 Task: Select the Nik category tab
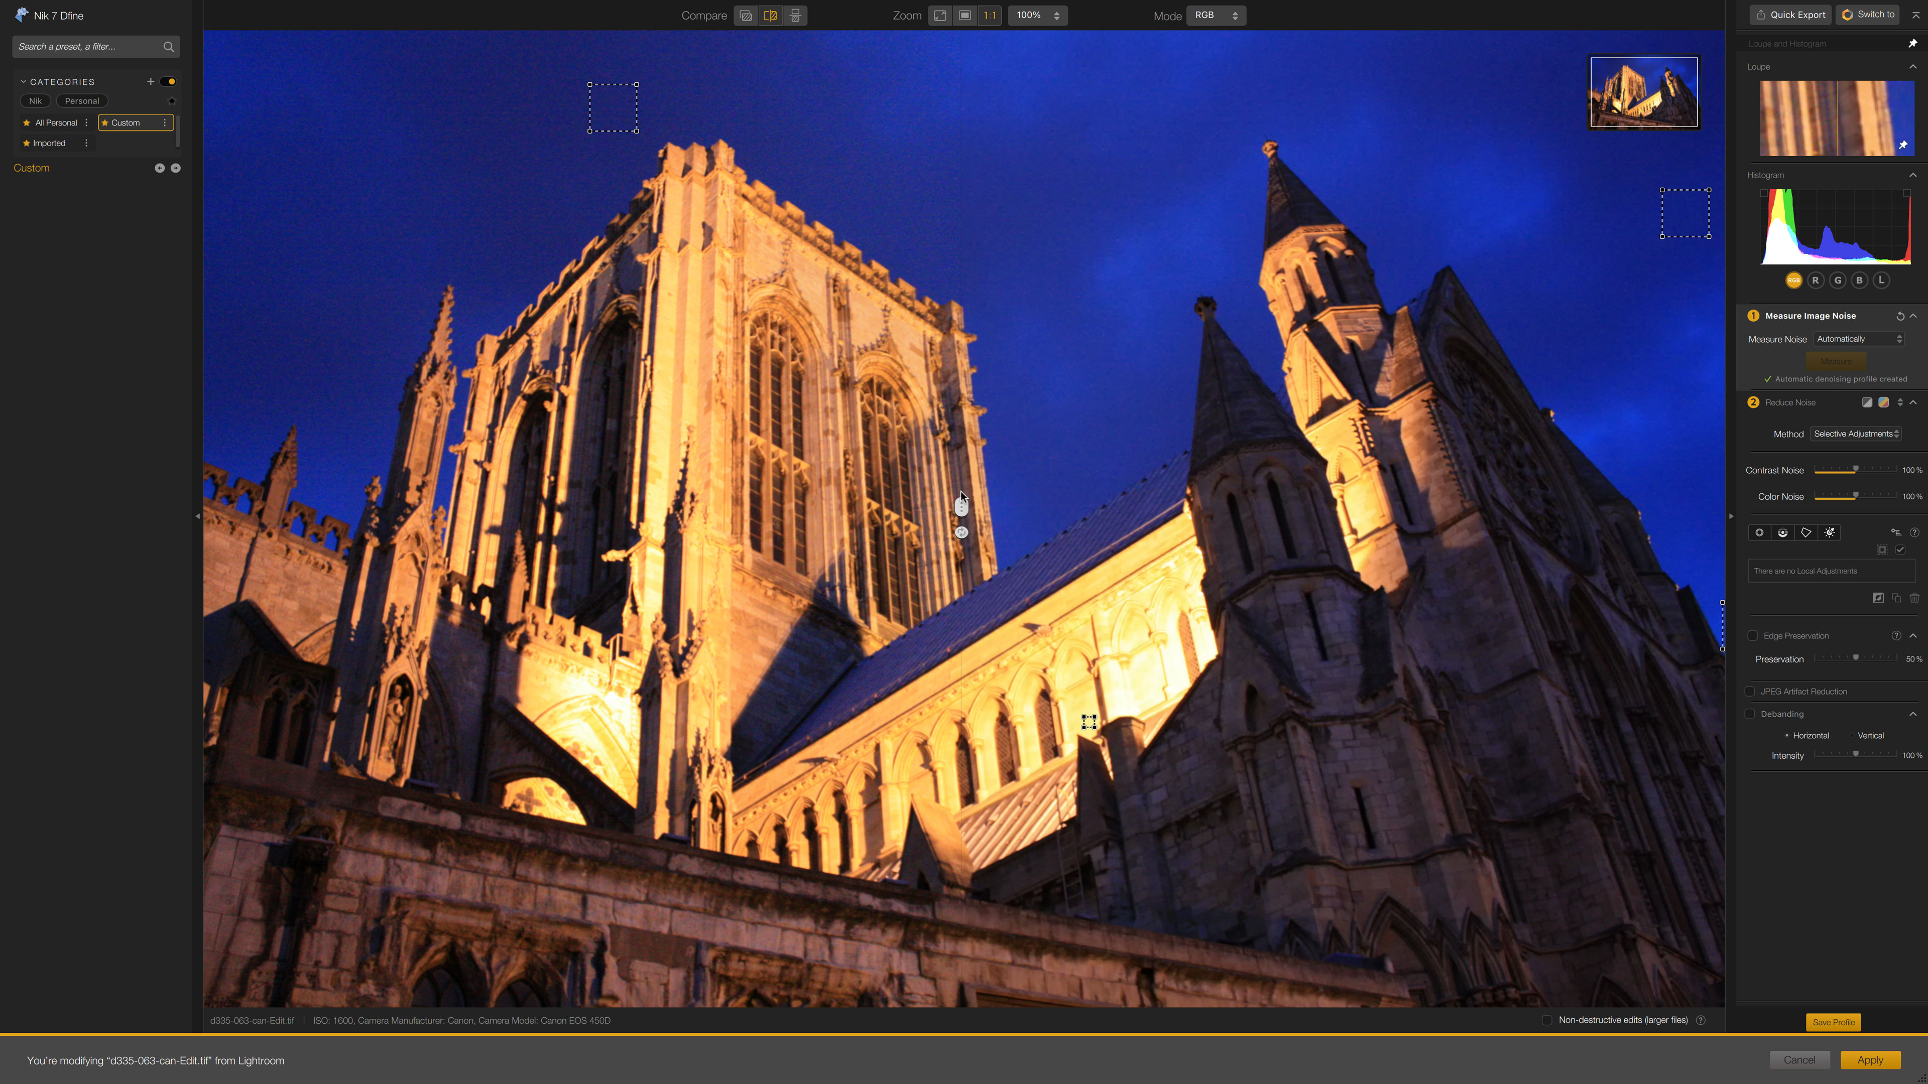pos(35,101)
